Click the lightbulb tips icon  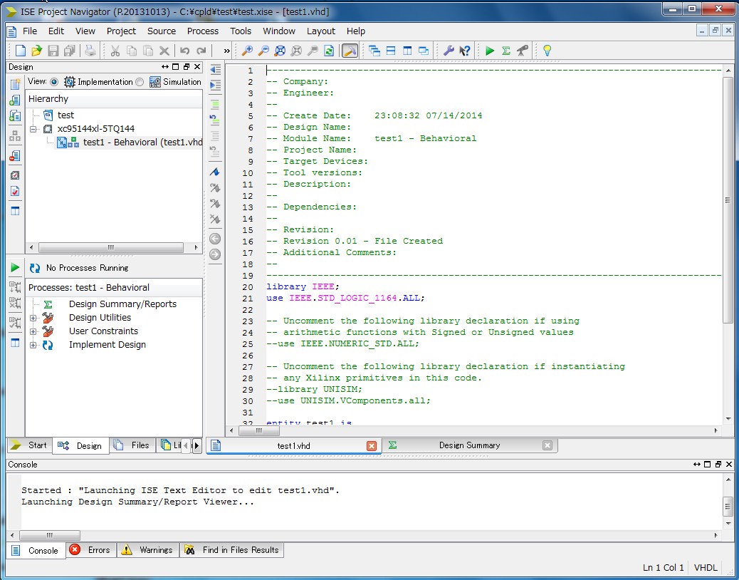(x=547, y=51)
